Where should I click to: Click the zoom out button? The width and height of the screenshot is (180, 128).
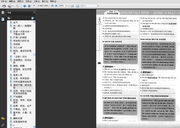[52, 6]
